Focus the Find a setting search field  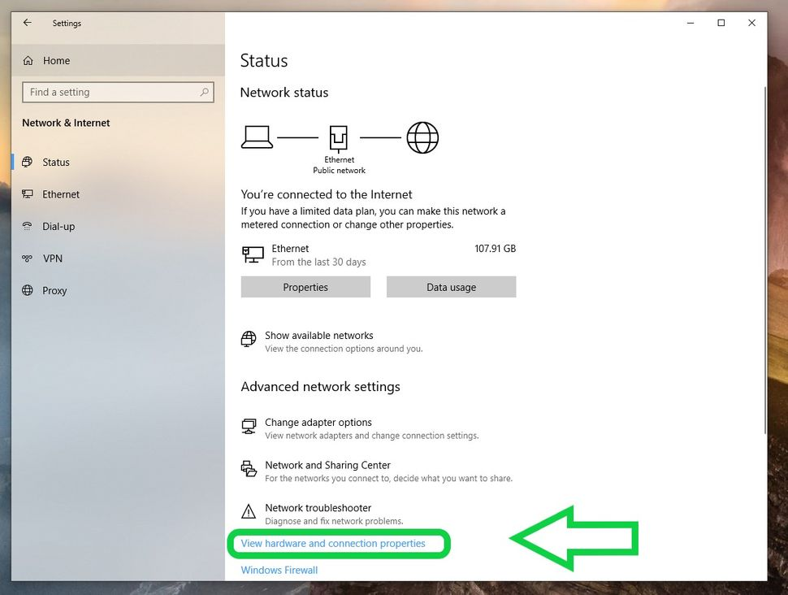[118, 92]
